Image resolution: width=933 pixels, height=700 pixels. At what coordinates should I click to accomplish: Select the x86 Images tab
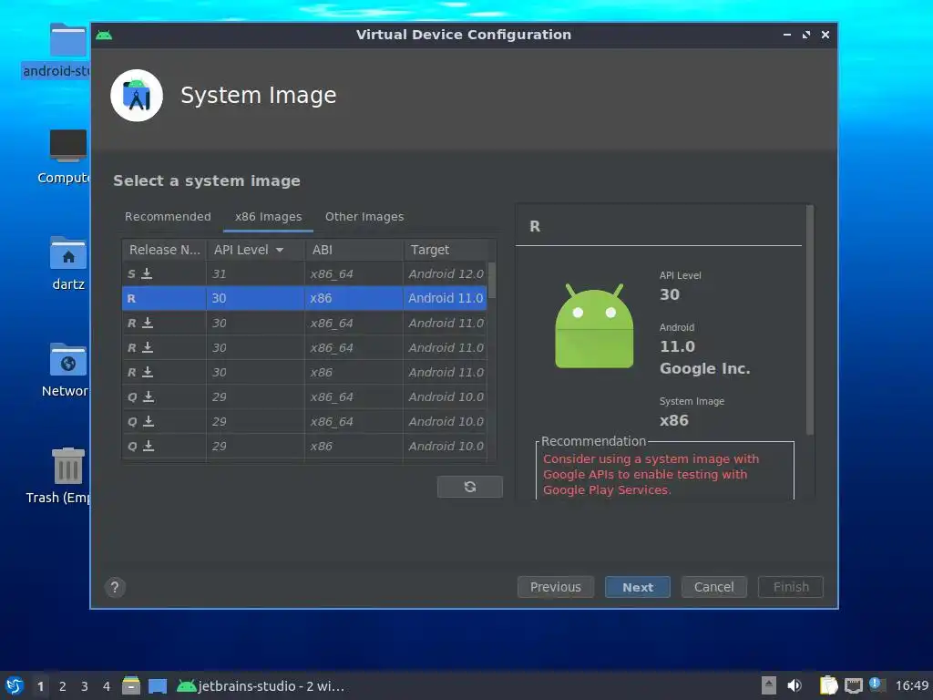coord(269,217)
